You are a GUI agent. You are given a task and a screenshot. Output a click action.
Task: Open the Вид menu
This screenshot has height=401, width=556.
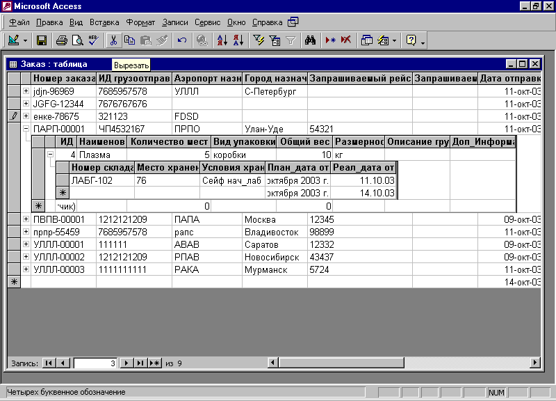click(76, 22)
